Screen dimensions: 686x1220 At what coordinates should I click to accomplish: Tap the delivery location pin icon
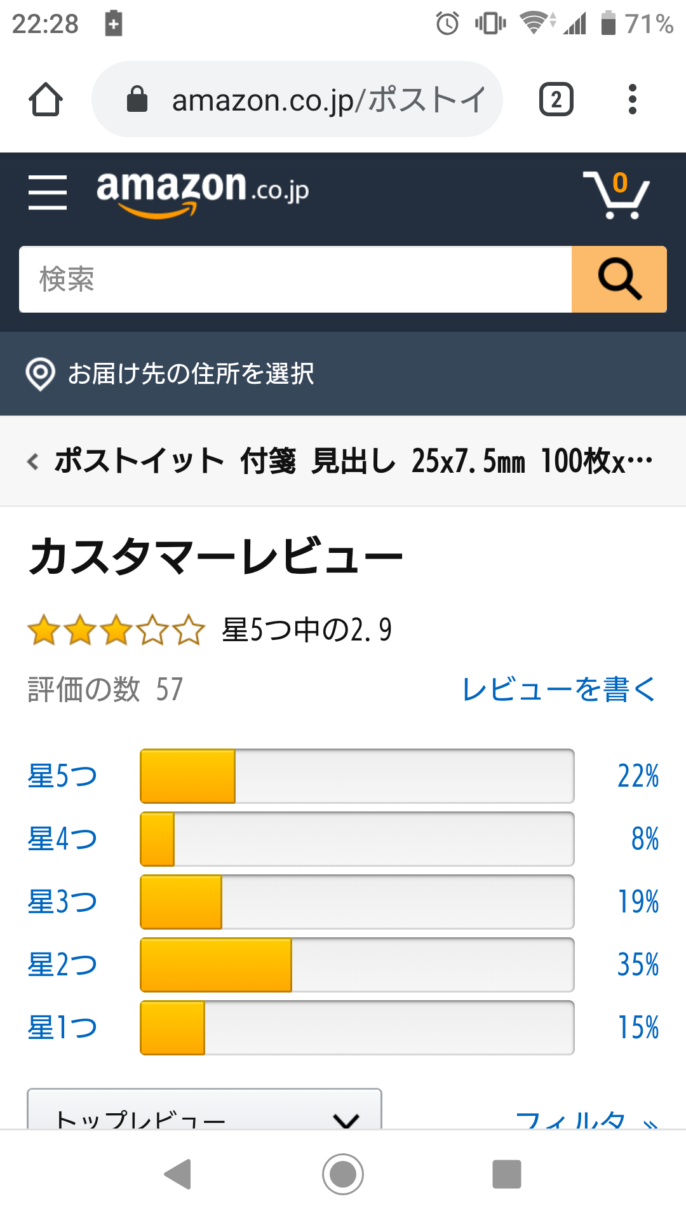coord(40,374)
